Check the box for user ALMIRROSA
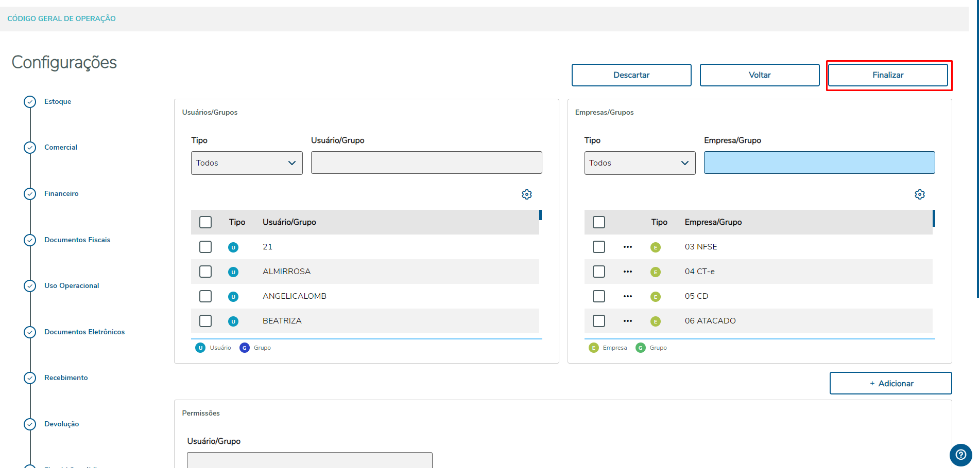 (205, 272)
